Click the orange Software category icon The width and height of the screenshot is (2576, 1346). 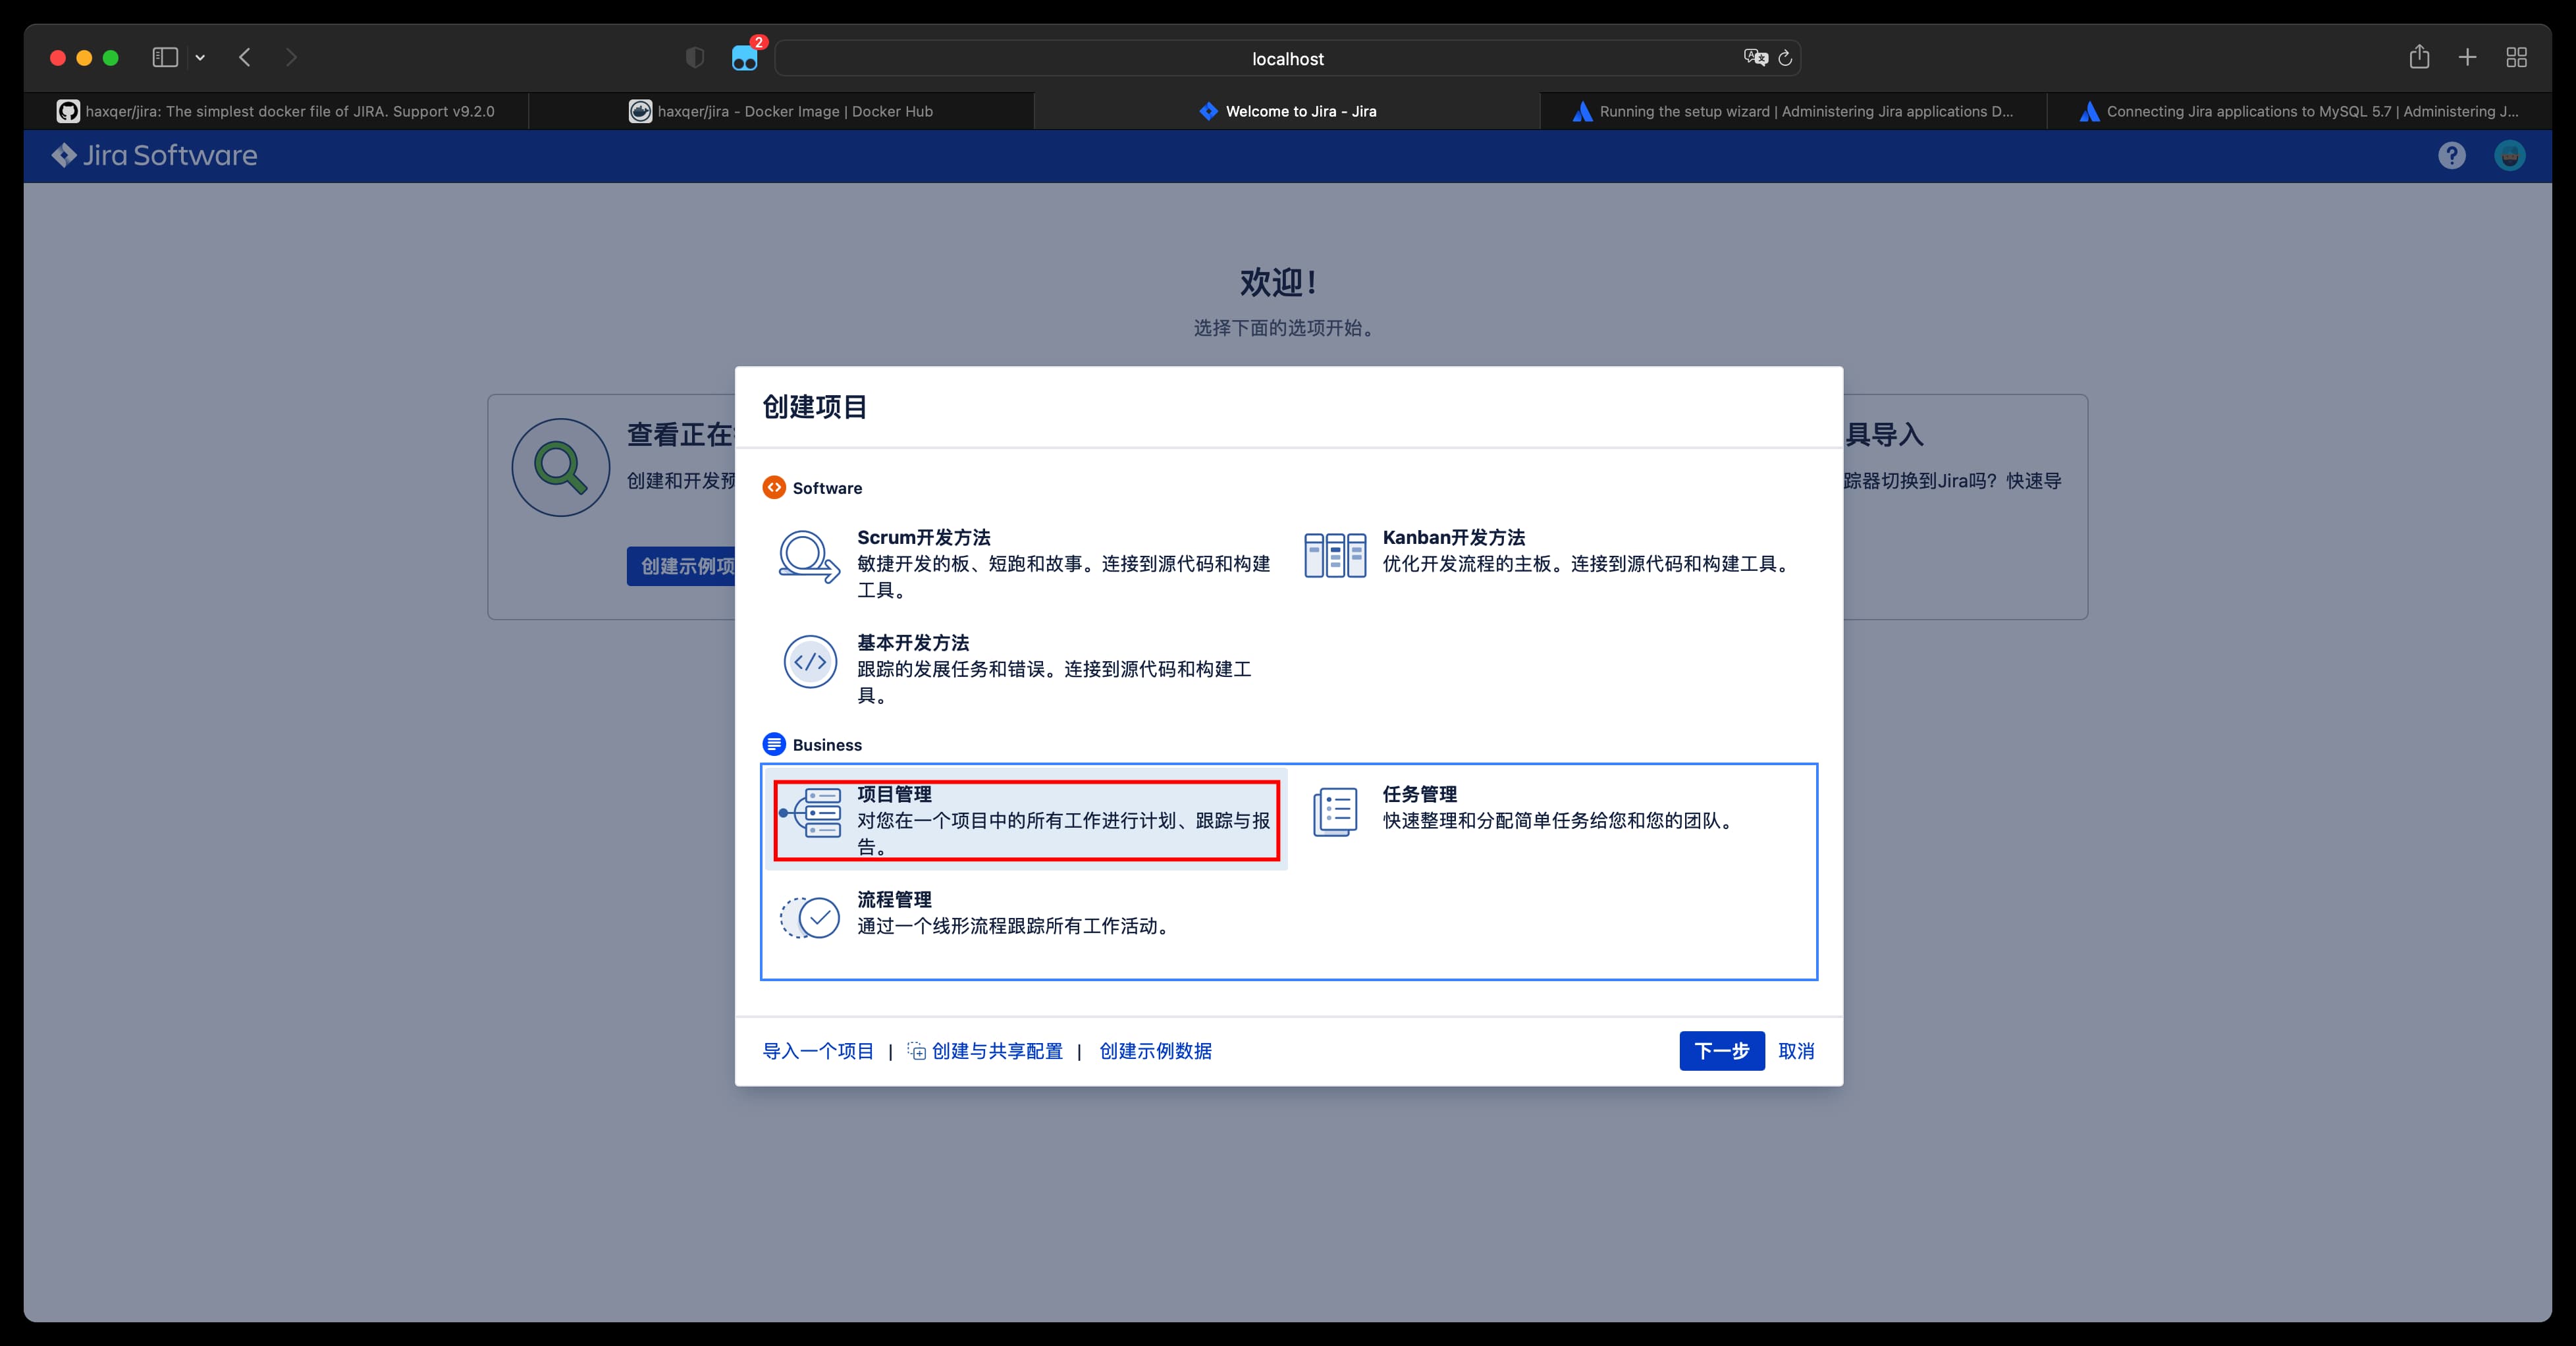click(774, 487)
